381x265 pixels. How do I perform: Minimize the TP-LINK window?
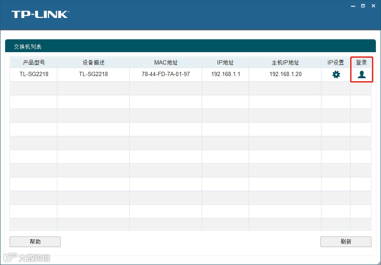pos(353,6)
